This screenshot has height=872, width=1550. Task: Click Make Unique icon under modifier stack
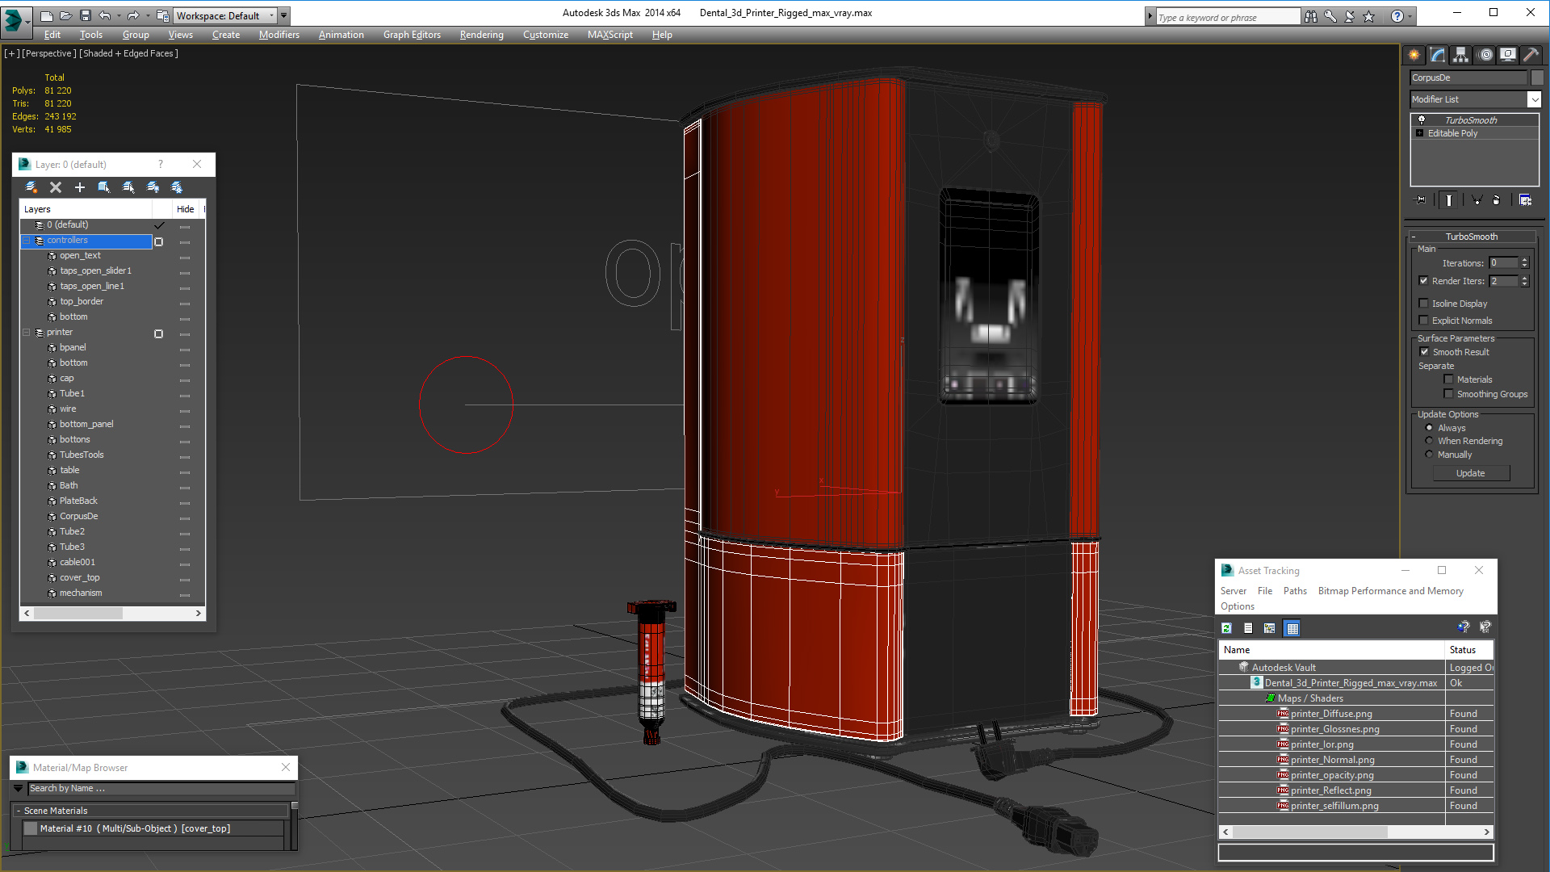[x=1477, y=199]
